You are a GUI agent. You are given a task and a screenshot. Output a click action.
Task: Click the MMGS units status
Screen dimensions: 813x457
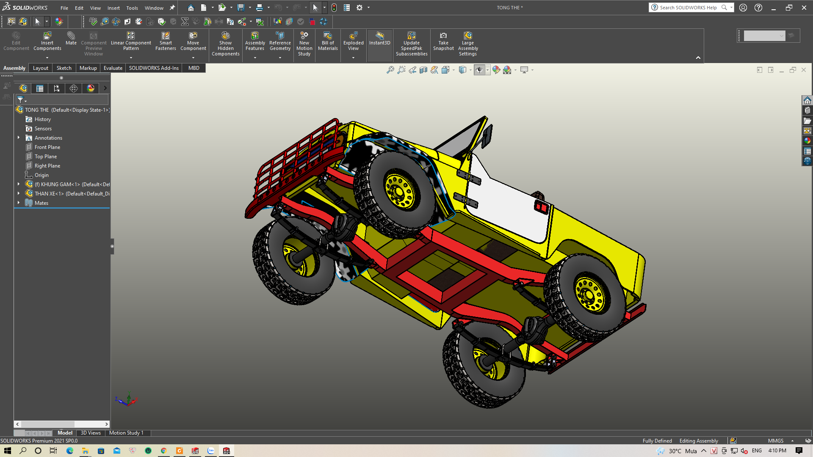click(x=776, y=440)
